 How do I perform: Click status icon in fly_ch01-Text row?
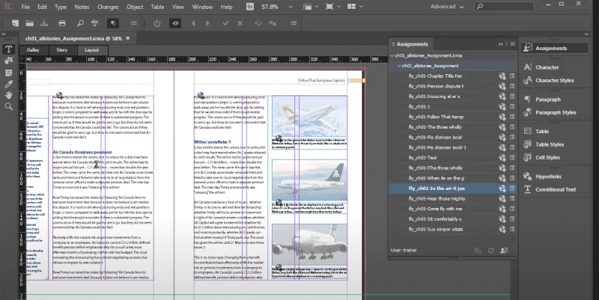click(x=502, y=158)
